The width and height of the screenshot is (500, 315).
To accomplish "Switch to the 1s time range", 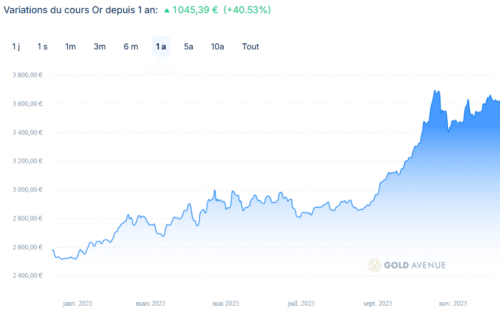I will (x=42, y=47).
